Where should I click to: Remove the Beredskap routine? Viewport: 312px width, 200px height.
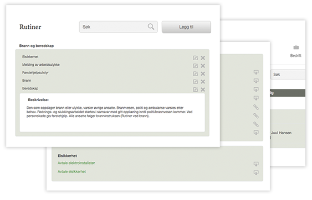click(x=203, y=90)
